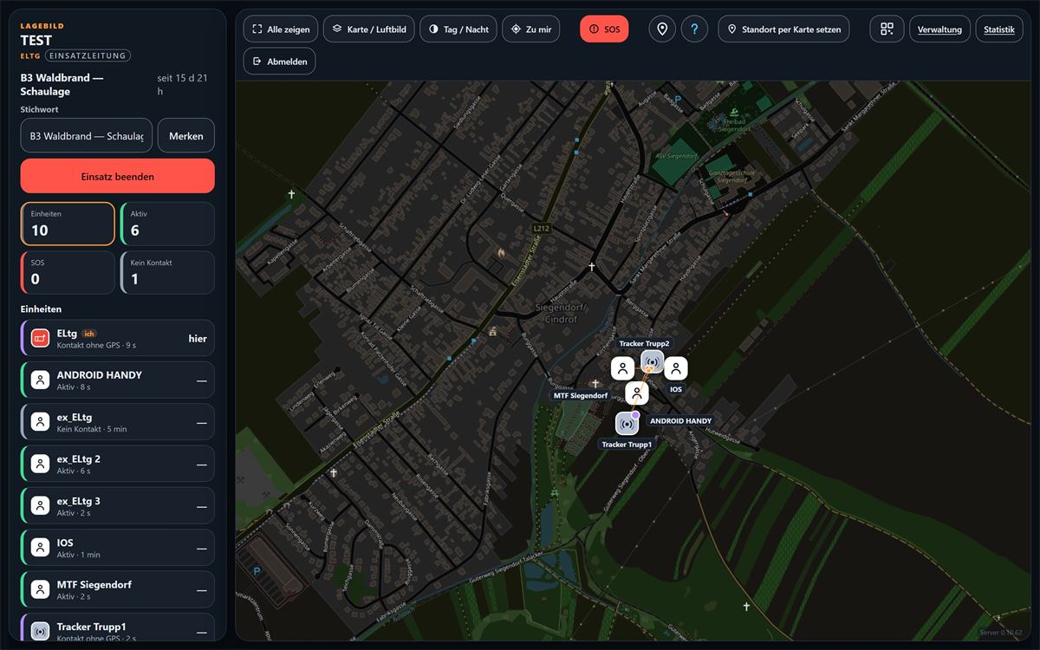Select the Tracker Trupp2 map marker

pyautogui.click(x=652, y=361)
